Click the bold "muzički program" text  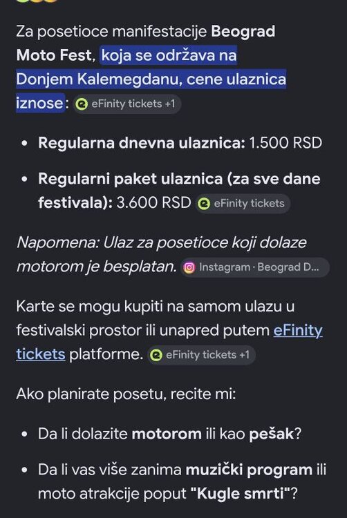[x=249, y=470]
